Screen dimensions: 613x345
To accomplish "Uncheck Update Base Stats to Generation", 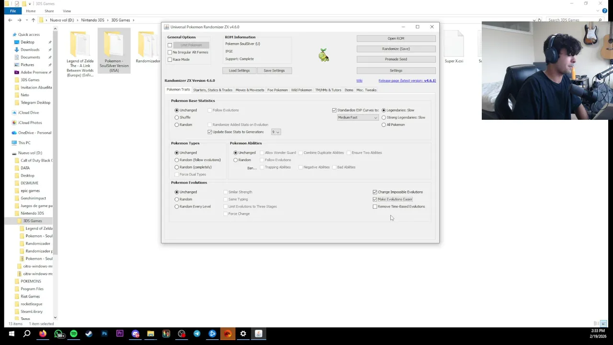I will (210, 132).
